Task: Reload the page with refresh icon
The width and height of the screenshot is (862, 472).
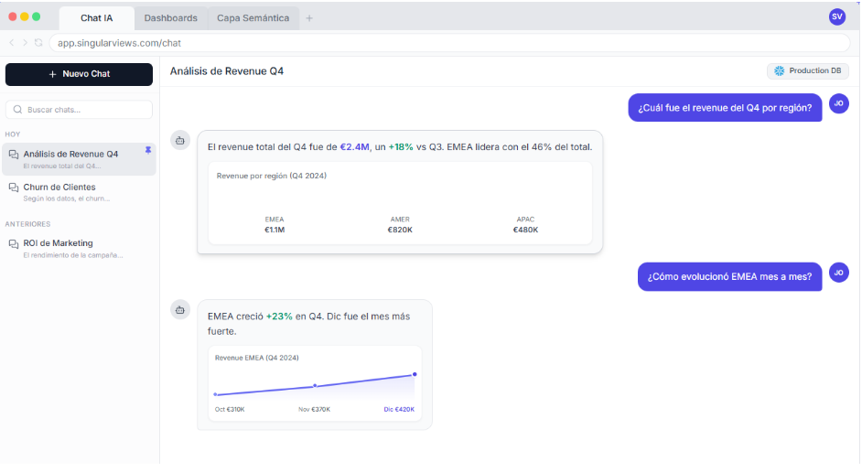Action: pos(38,43)
